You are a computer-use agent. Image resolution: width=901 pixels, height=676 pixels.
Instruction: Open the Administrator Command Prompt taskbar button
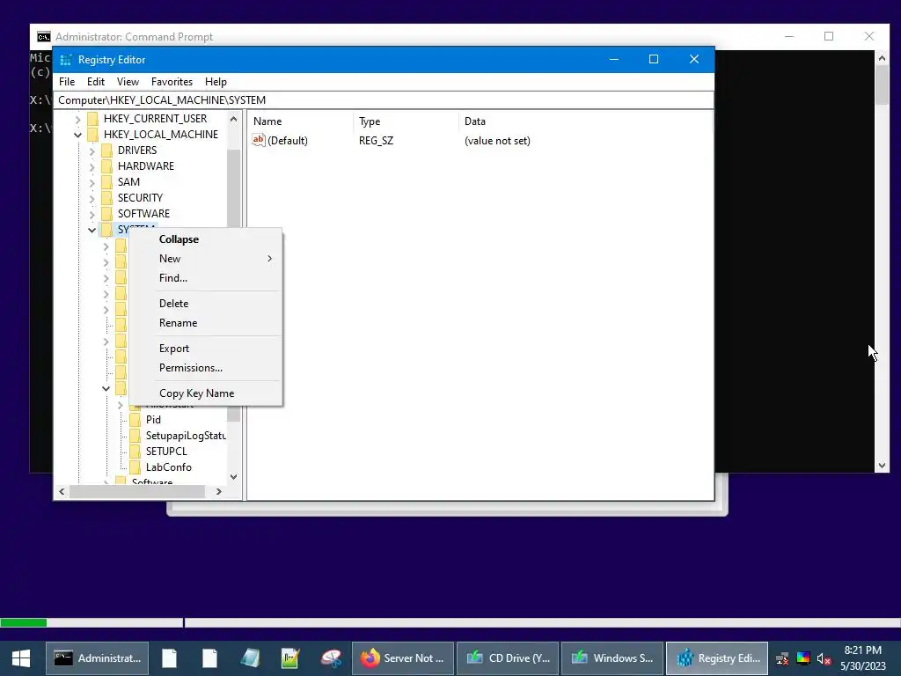coord(97,658)
